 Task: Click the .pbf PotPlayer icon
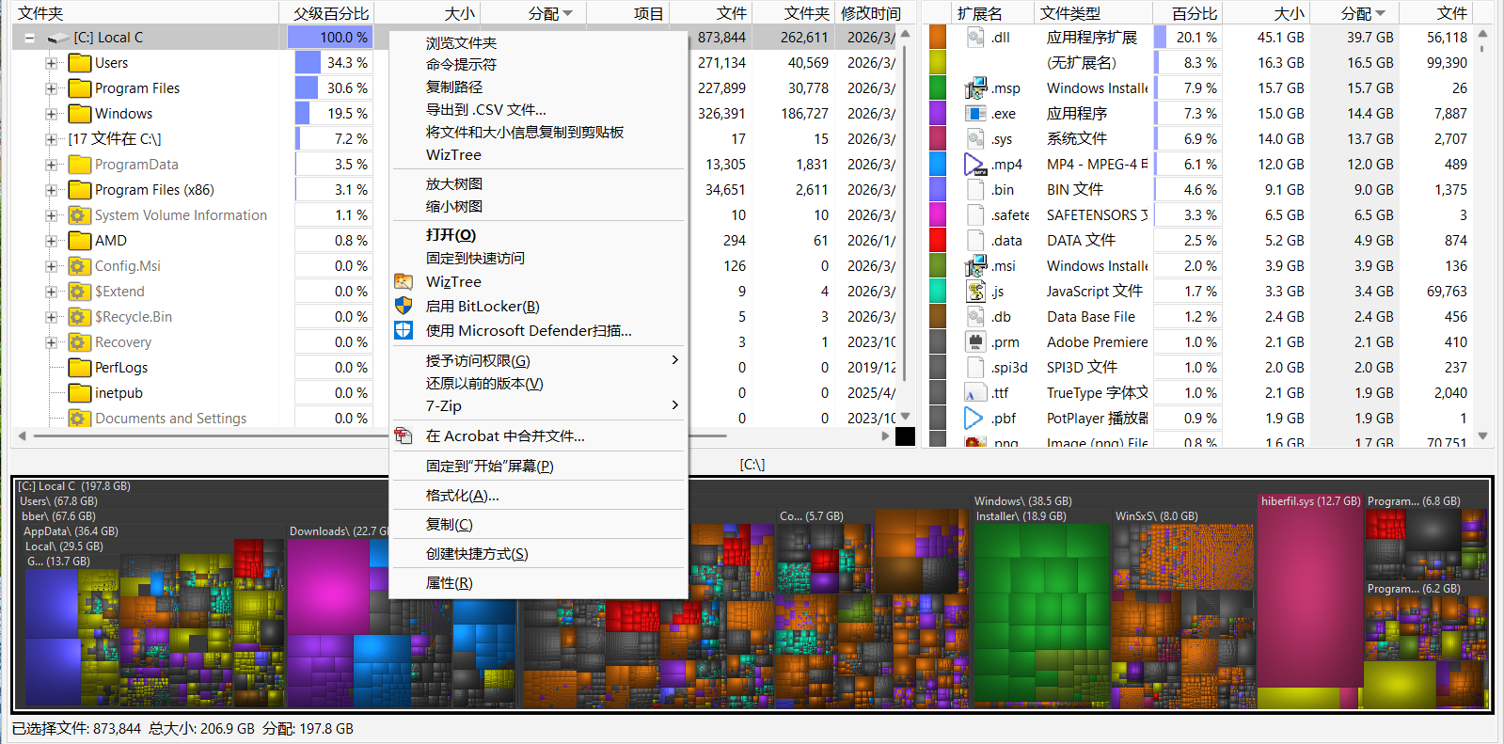[x=974, y=418]
